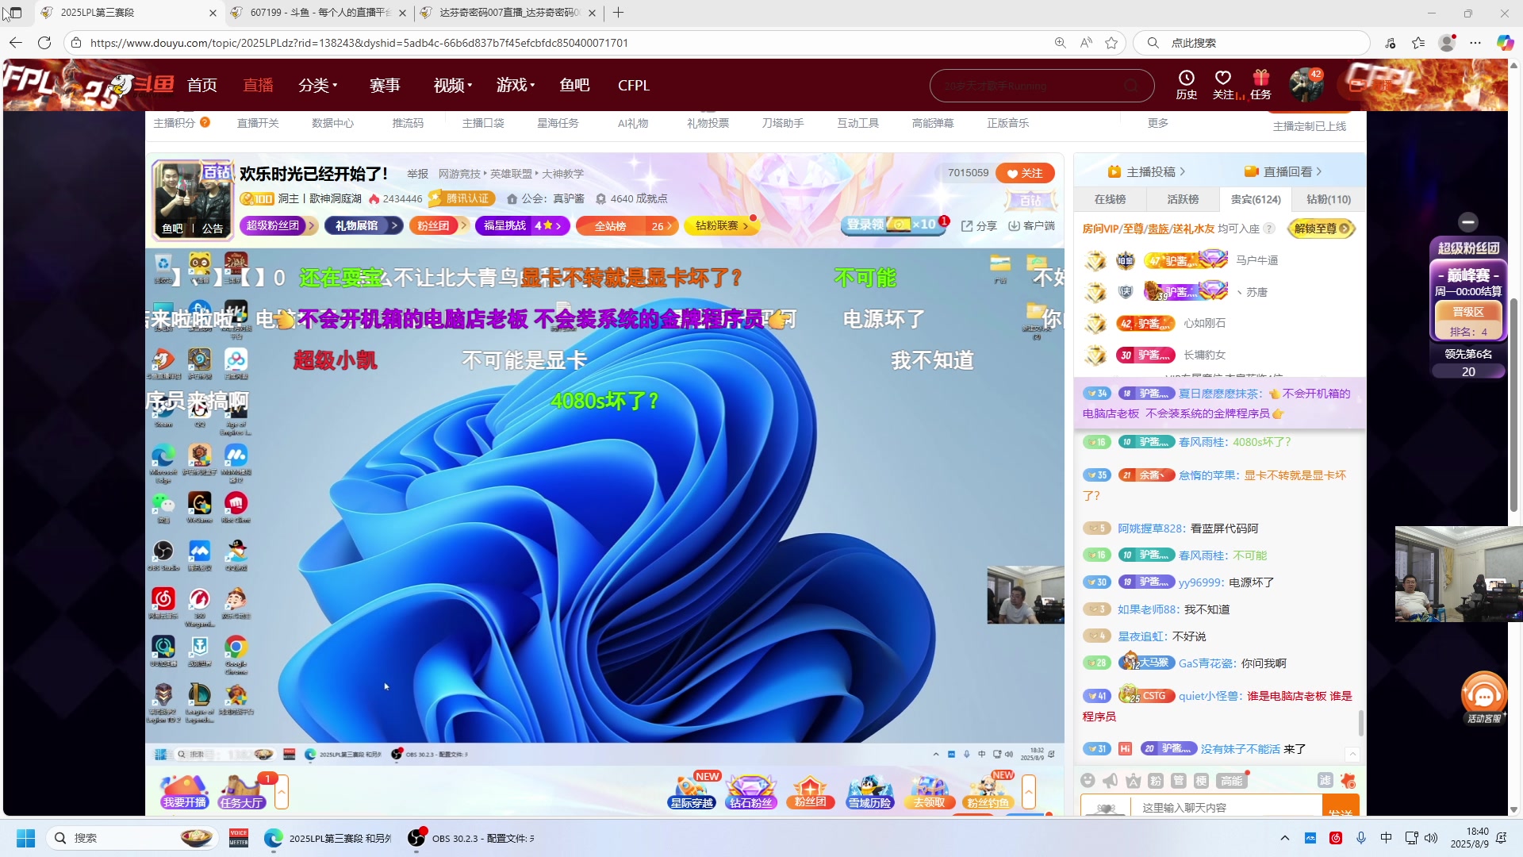Open the emoji picker in chat toolbar
Image resolution: width=1523 pixels, height=857 pixels.
coord(1088,781)
